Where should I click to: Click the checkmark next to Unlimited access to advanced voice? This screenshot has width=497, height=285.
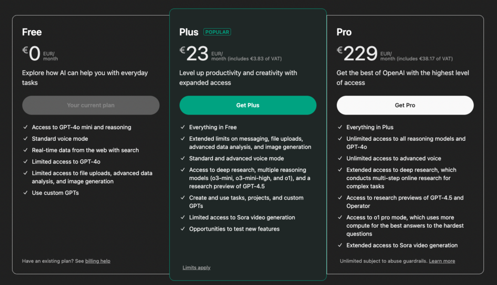tap(340, 158)
